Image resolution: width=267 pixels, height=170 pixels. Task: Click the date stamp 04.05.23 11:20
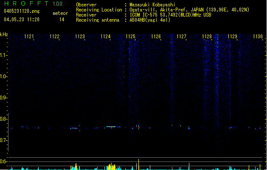(22, 20)
